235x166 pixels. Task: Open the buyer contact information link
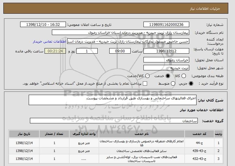pos(49,41)
